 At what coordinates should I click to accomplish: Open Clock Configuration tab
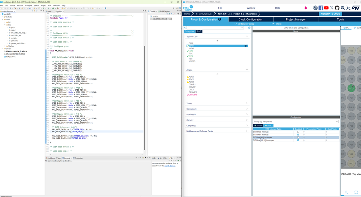(x=250, y=19)
